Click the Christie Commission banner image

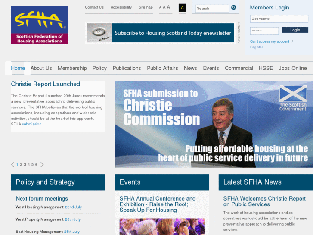(x=214, y=124)
